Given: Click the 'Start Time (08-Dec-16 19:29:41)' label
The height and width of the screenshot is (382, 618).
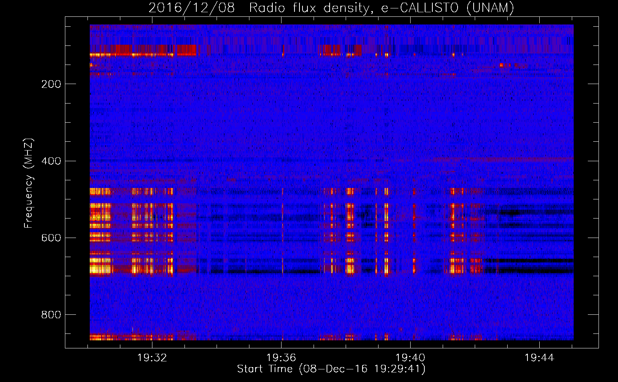Looking at the screenshot, I should click(x=331, y=369).
